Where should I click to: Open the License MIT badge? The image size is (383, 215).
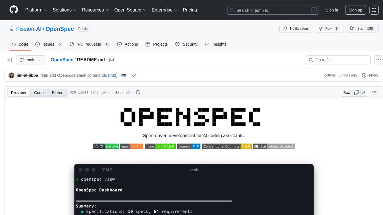189,146
